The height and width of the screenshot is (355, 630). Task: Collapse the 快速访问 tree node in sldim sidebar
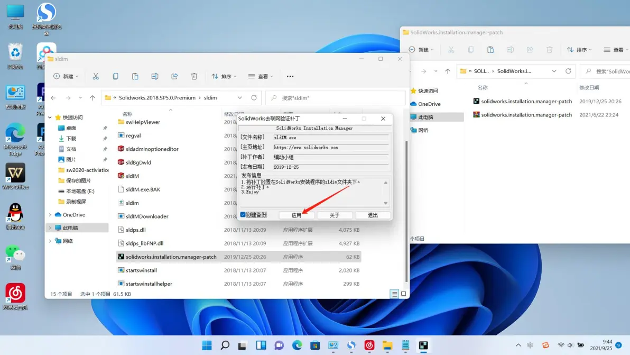tap(50, 117)
